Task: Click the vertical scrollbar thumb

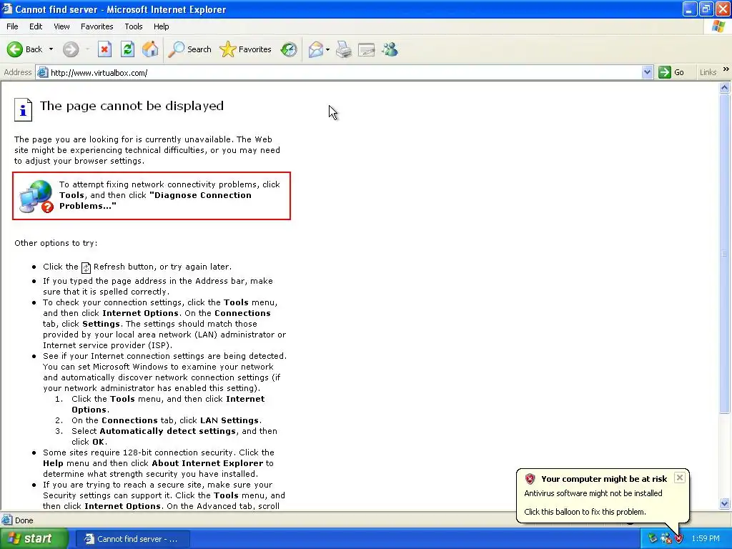Action: point(725,254)
